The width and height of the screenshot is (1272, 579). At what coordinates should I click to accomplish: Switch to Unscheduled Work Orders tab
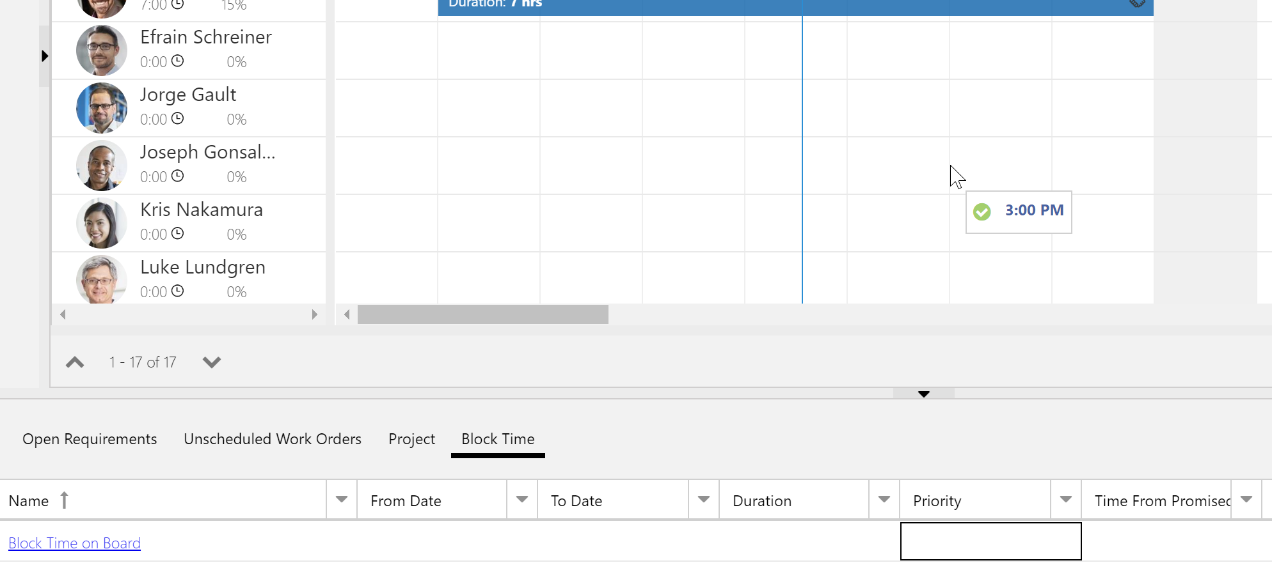[x=273, y=439]
